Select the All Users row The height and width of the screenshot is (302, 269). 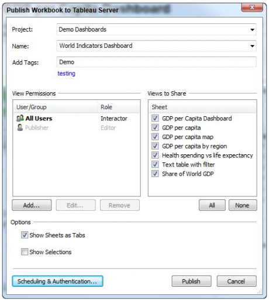point(77,119)
